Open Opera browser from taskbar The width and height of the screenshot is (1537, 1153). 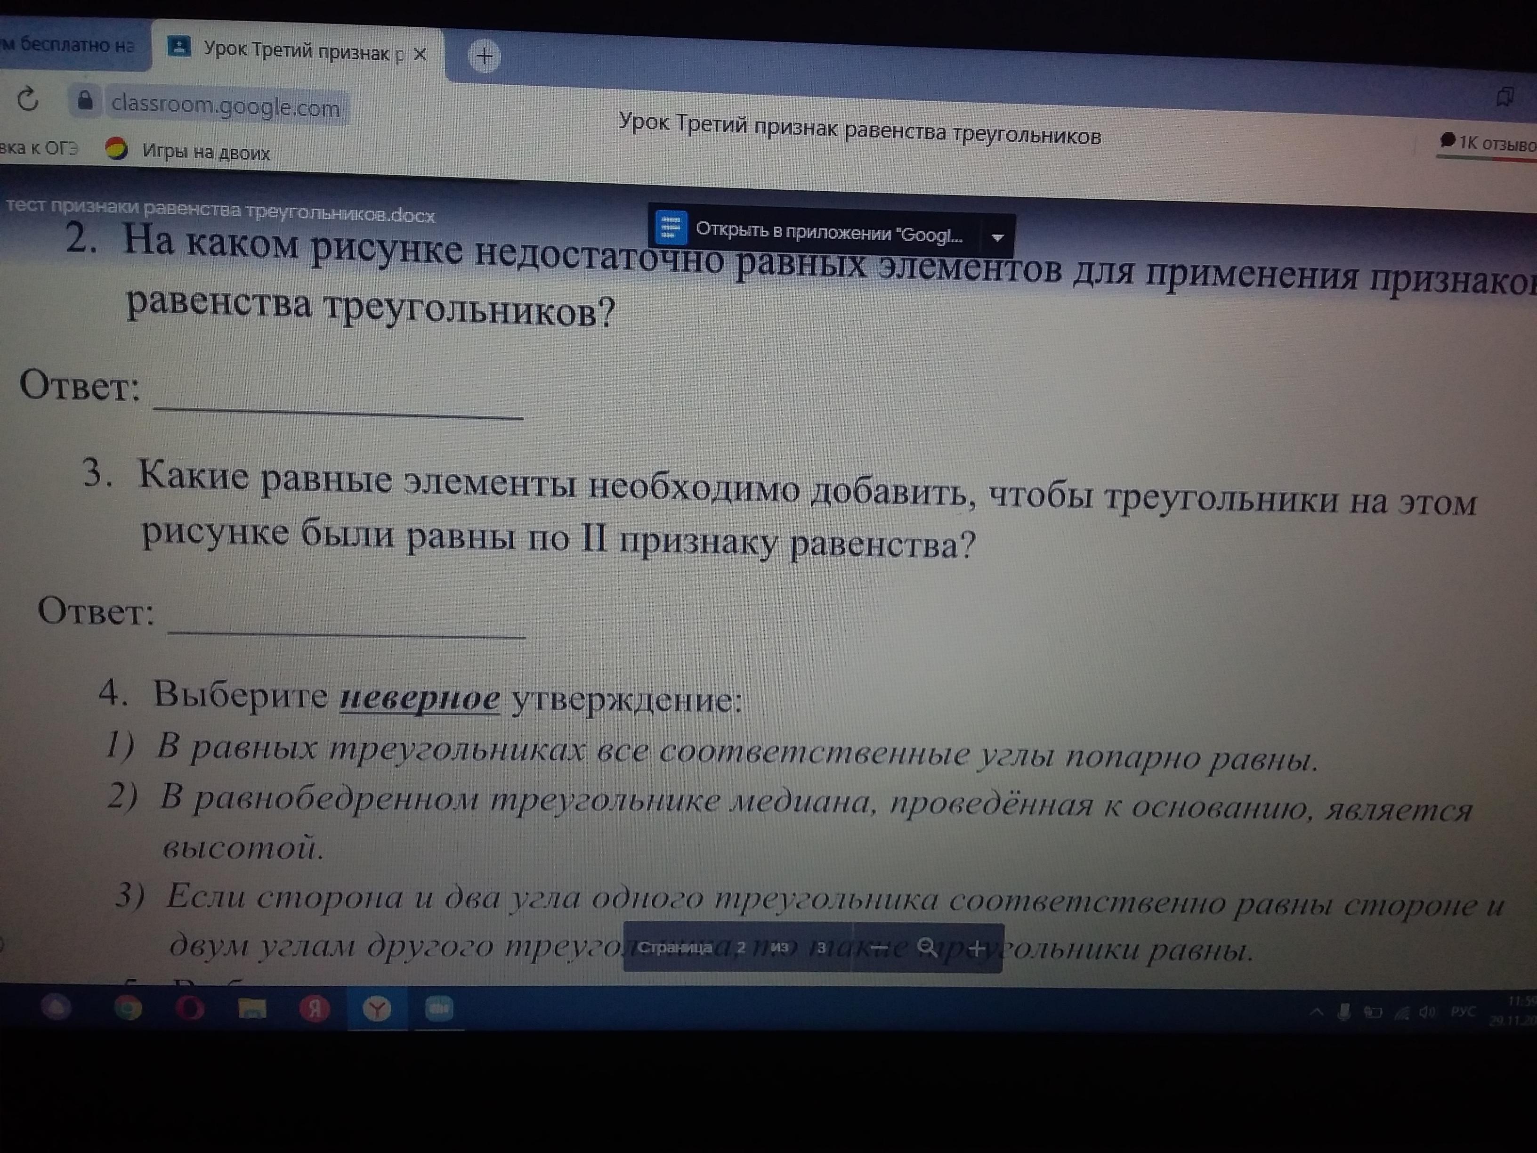(x=190, y=1008)
